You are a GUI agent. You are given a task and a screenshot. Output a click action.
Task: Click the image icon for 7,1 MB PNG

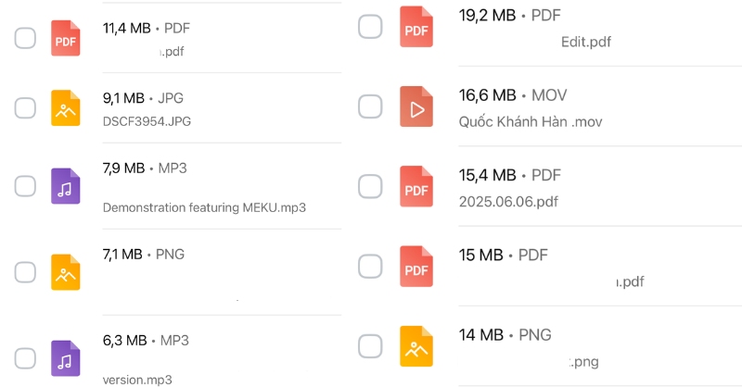66,272
